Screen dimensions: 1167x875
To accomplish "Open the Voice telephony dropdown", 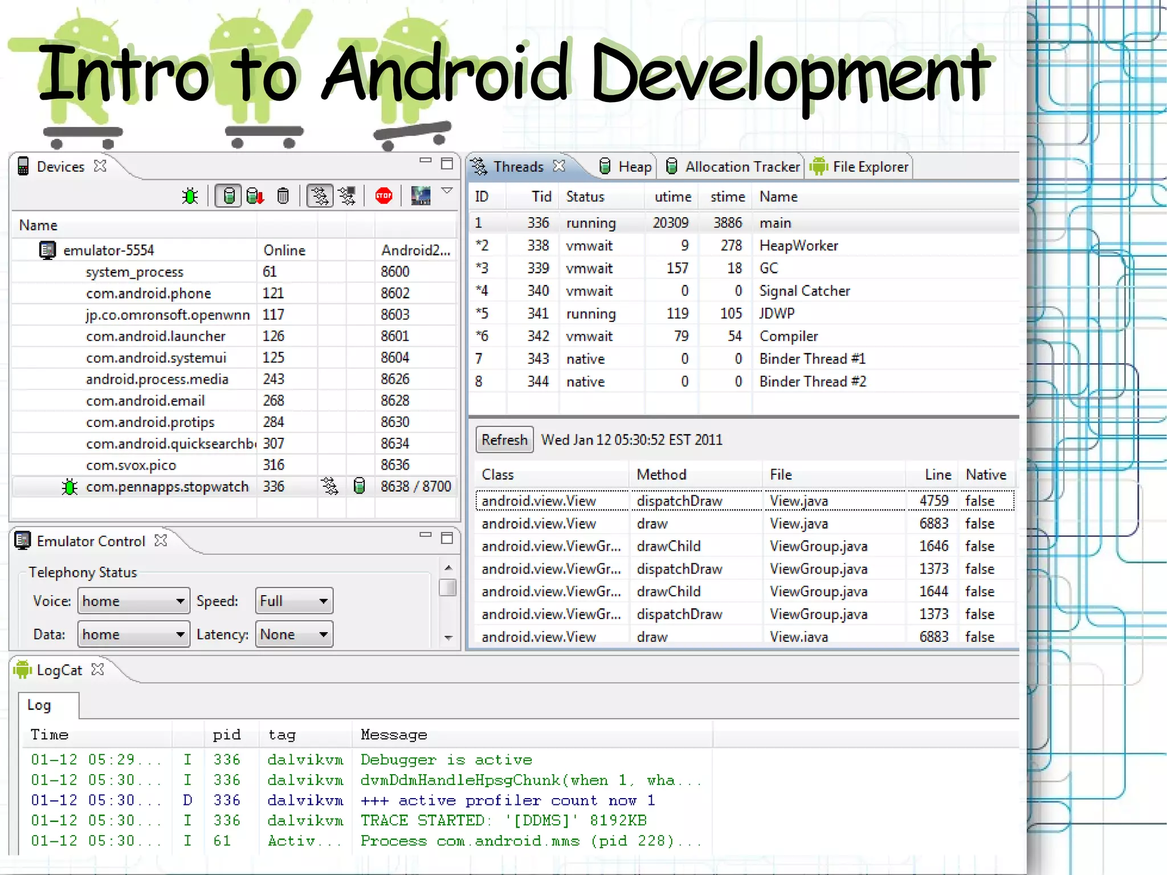I will 133,601.
